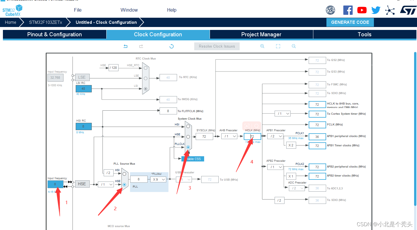Click the undo arrow icon in toolbar

[x=126, y=46]
